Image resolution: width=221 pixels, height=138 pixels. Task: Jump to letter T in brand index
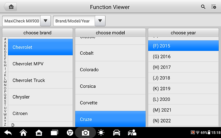[x=5, y=105]
